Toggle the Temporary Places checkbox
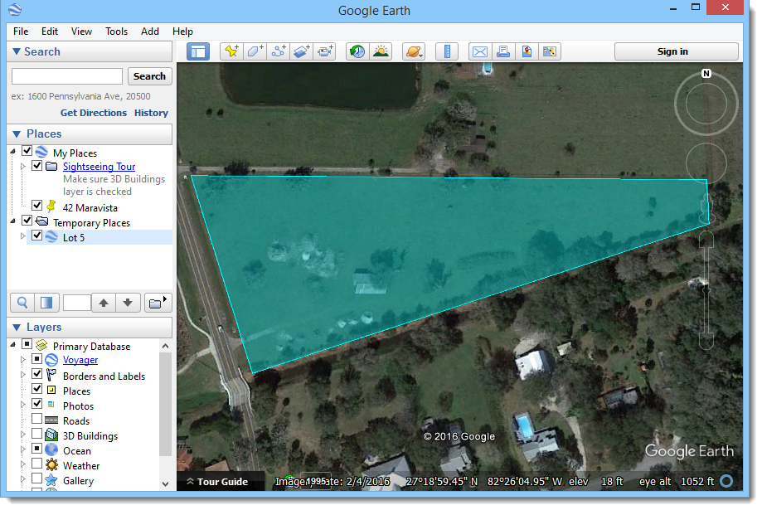This screenshot has width=762, height=510. coord(27,221)
